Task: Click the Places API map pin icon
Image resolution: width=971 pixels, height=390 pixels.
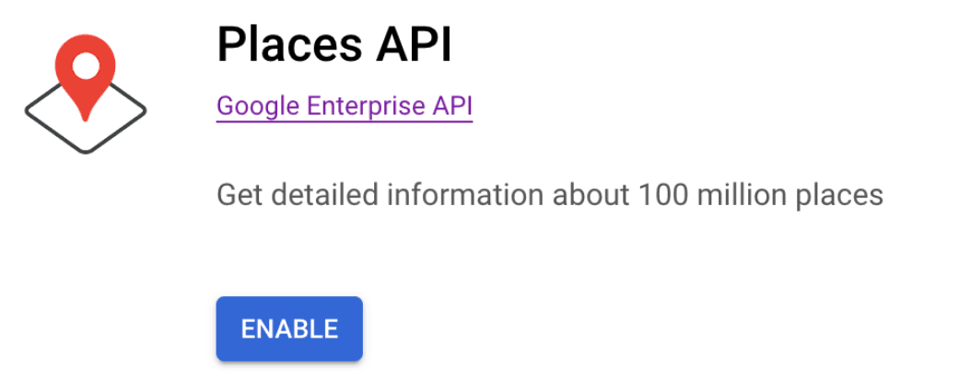Action: [85, 90]
